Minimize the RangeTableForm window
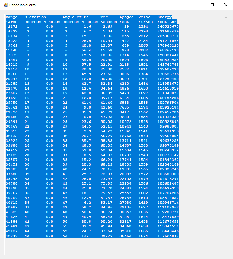Viewport: 233px width, 259px height. (x=198, y=5)
